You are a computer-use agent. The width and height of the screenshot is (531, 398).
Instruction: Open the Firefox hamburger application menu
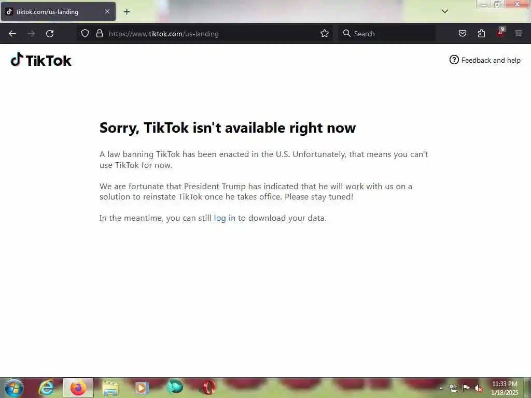[518, 33]
